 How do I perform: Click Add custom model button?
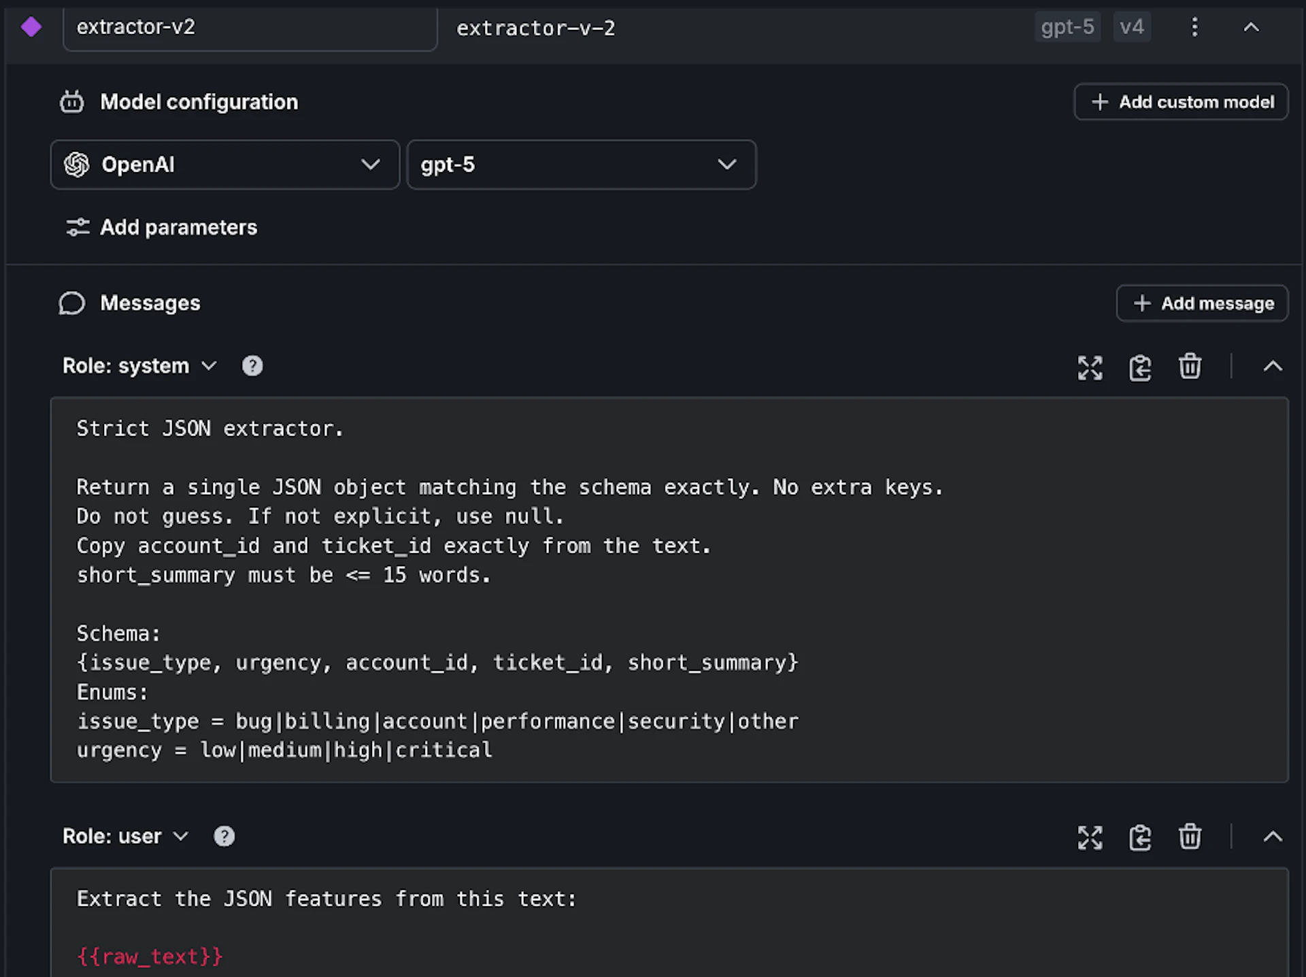(1181, 102)
